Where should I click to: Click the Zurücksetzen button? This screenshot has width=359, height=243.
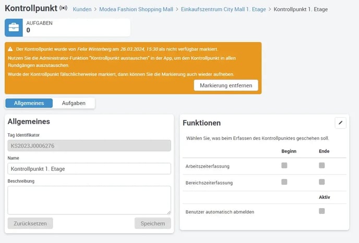[30, 223]
